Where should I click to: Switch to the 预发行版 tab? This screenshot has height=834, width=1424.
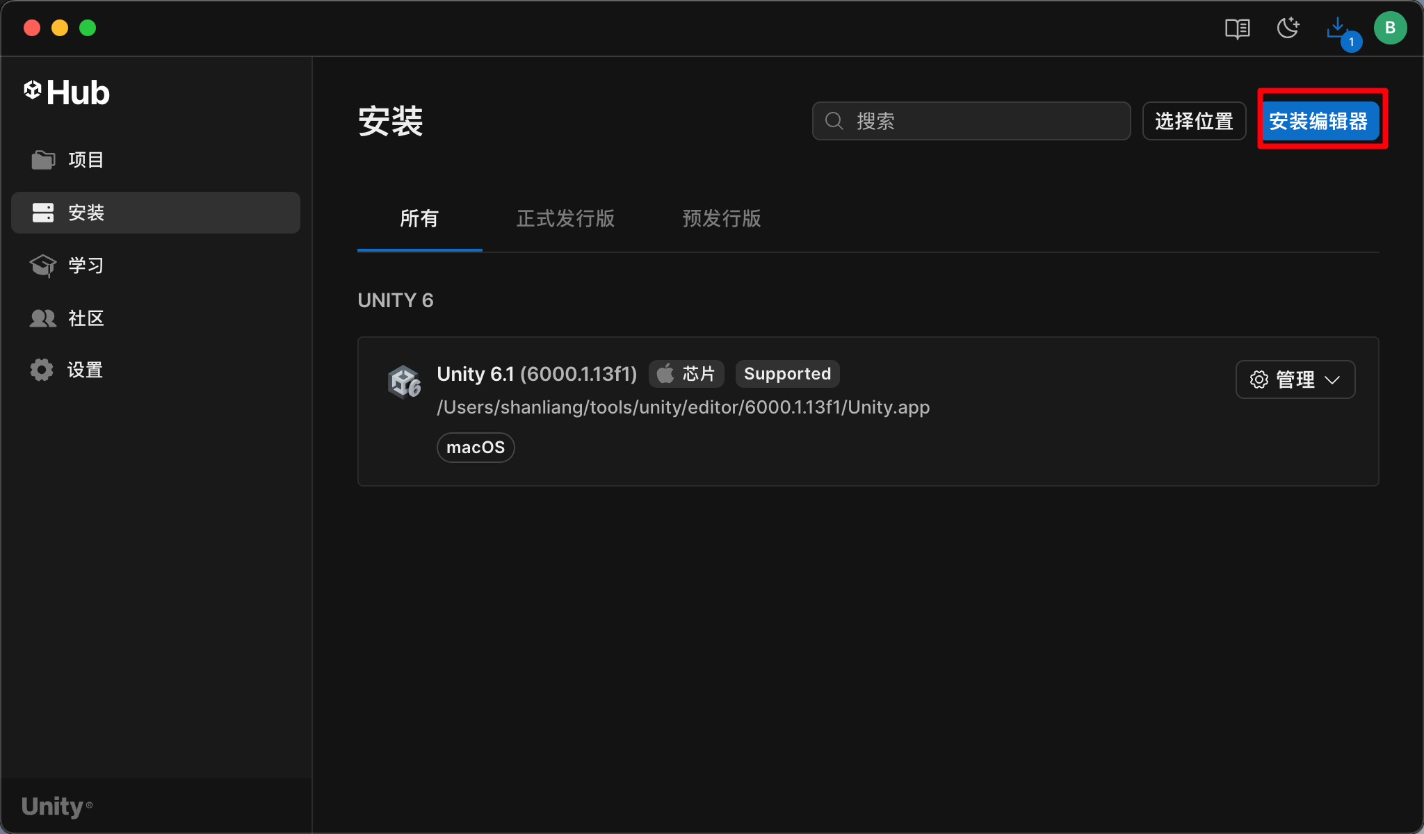point(722,219)
